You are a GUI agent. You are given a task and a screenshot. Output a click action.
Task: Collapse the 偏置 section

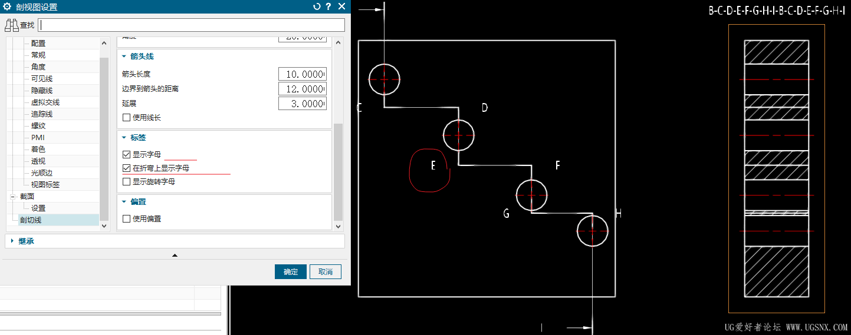[x=124, y=201]
